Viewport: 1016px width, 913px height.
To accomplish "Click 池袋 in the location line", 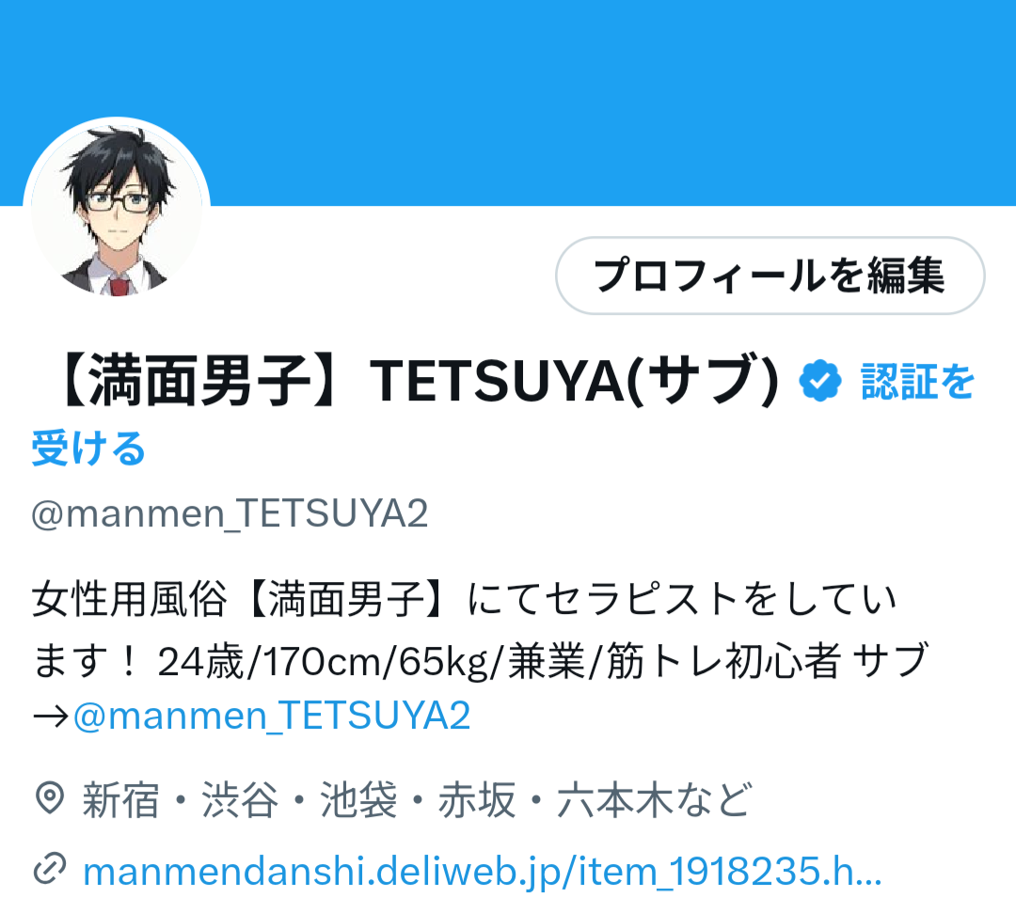I will 358,800.
